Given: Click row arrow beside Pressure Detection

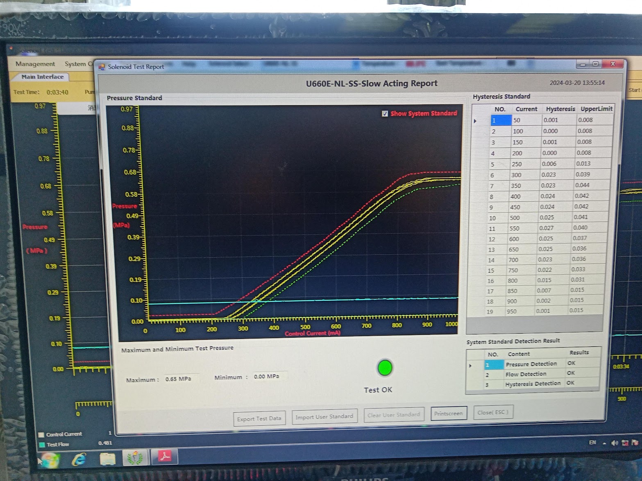Looking at the screenshot, I should 470,366.
